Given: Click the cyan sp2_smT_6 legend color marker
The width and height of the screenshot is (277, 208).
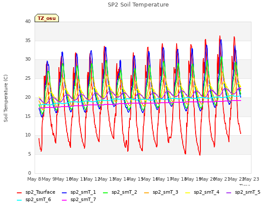Looking at the screenshot, I should (19, 200).
